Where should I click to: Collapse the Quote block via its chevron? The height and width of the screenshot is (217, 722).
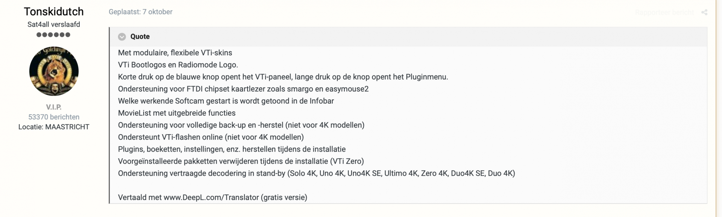(x=121, y=36)
